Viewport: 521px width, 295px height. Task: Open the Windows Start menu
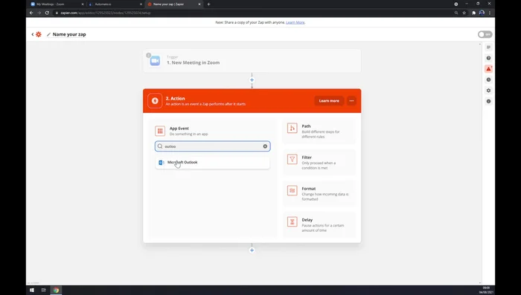tap(32, 290)
